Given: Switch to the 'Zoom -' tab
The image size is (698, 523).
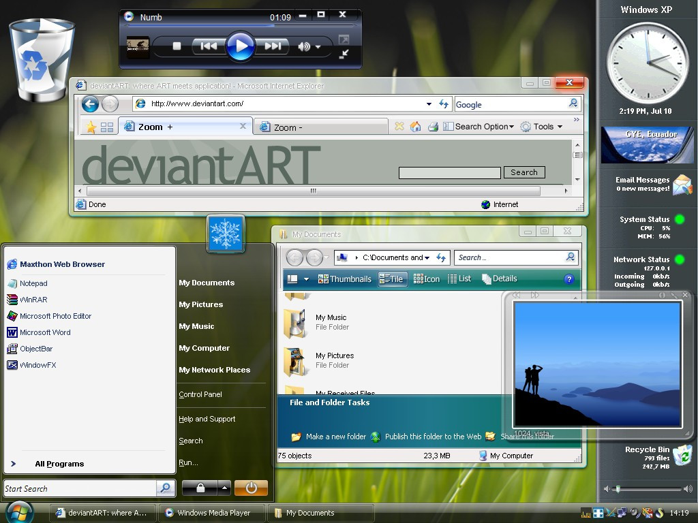Looking at the screenshot, I should click(x=320, y=127).
